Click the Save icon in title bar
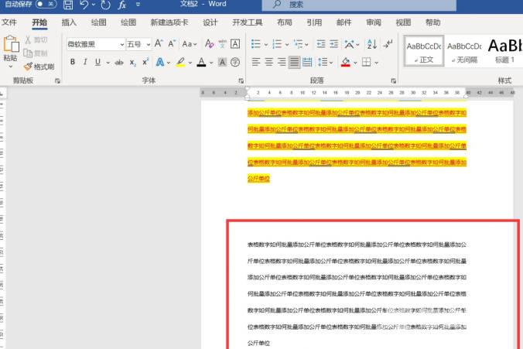 [68, 5]
